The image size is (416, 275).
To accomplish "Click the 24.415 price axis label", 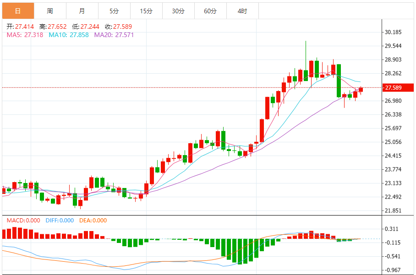I will point(393,156).
